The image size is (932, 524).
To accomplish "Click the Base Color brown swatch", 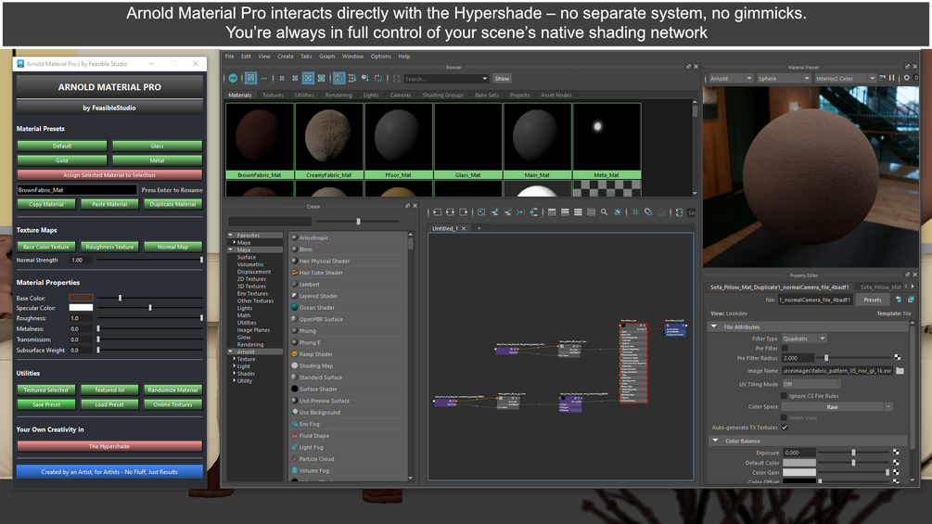I will [x=81, y=298].
